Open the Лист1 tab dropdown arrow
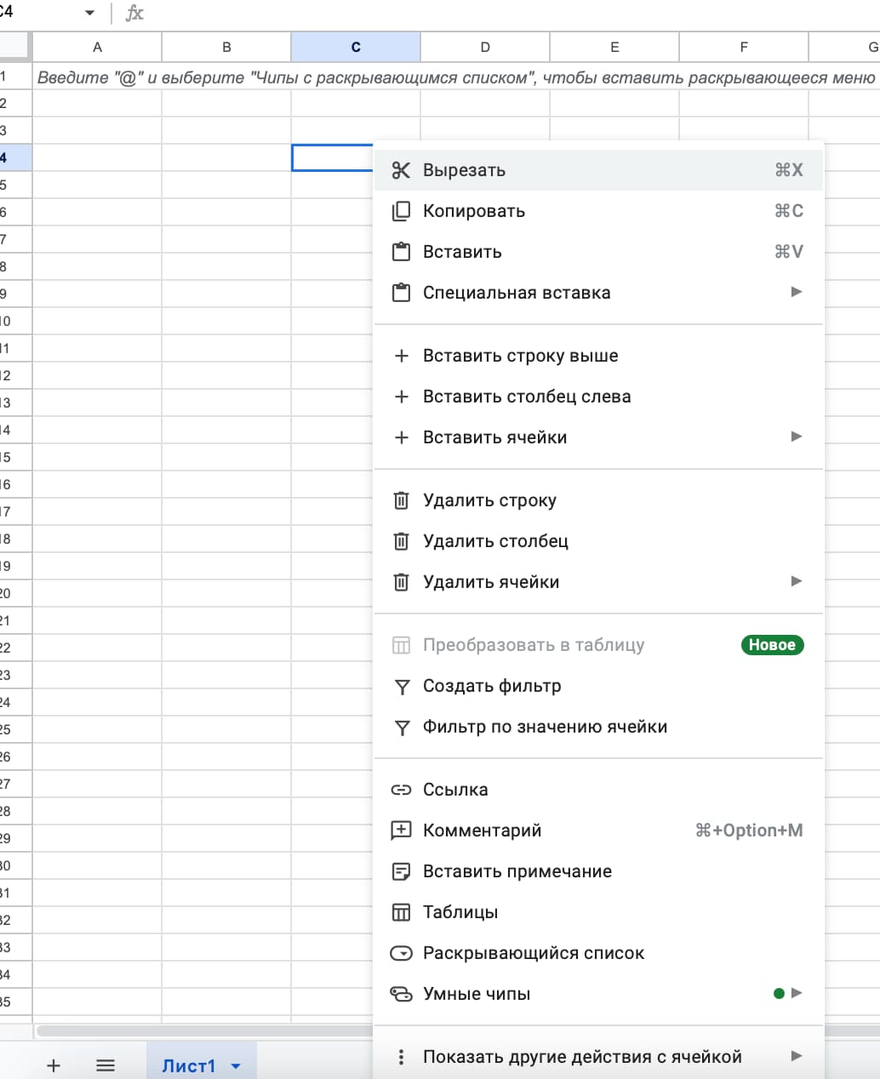880x1079 pixels. [236, 1066]
